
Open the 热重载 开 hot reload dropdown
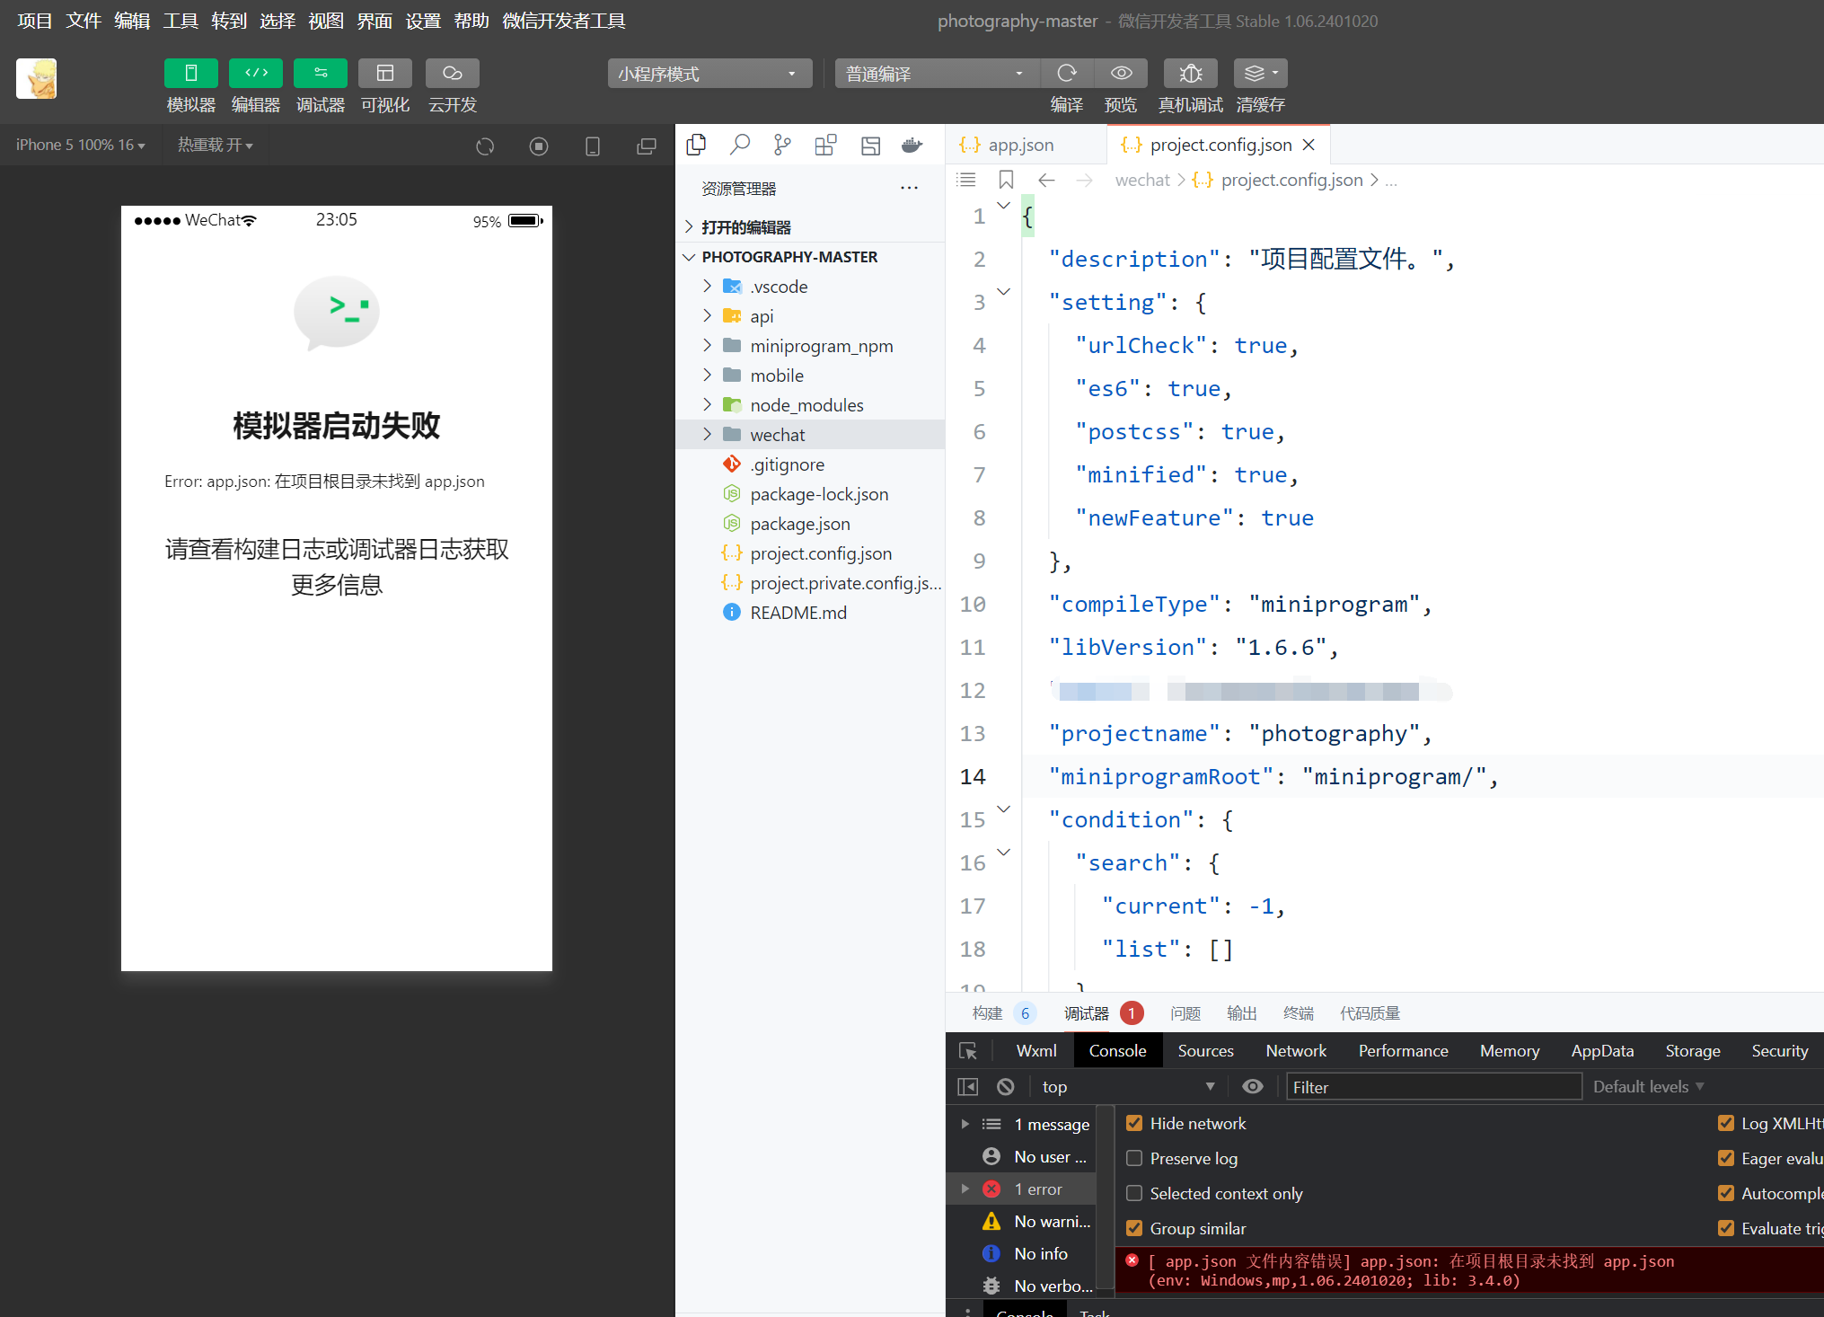coord(215,145)
